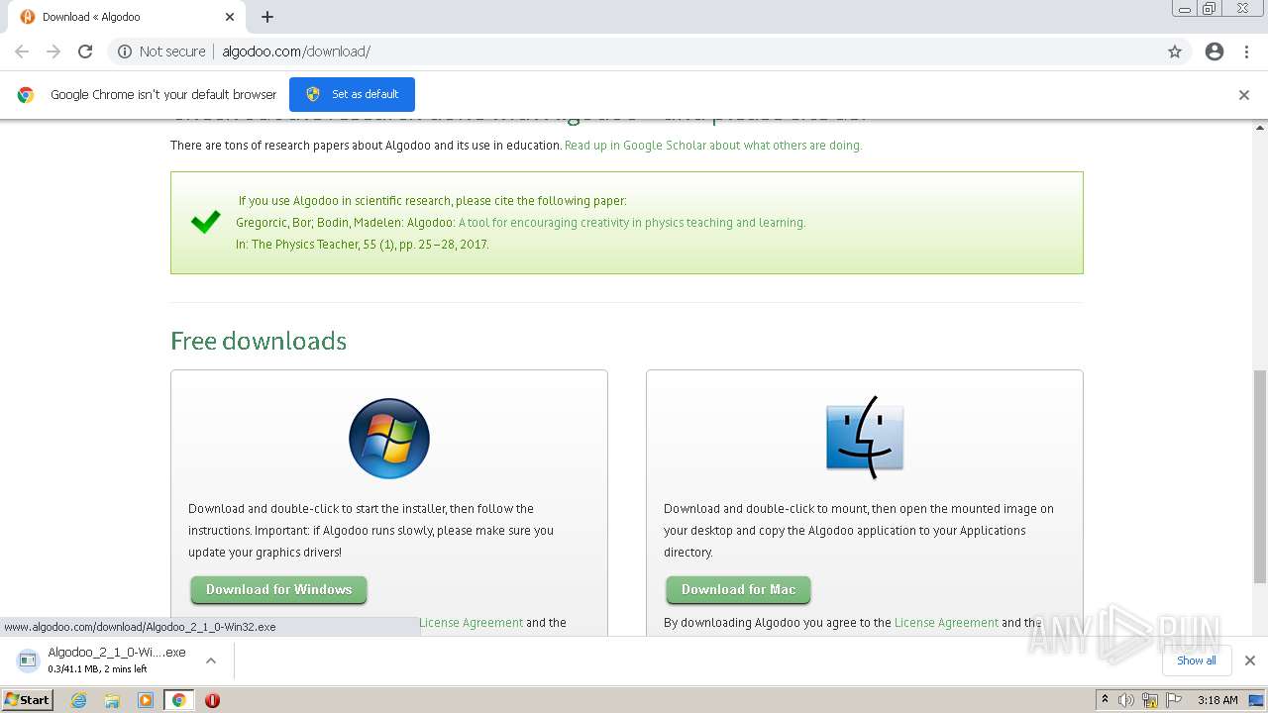Viewport: 1268px width, 713px height.
Task: Close the downloads shelf
Action: [x=1250, y=661]
